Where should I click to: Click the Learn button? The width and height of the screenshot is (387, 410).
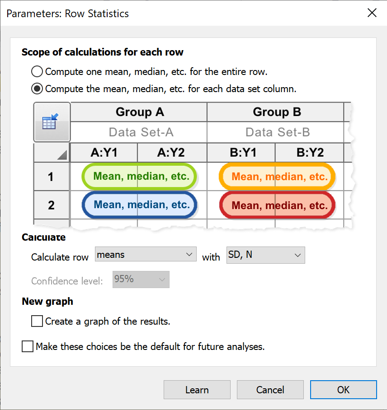click(x=197, y=390)
